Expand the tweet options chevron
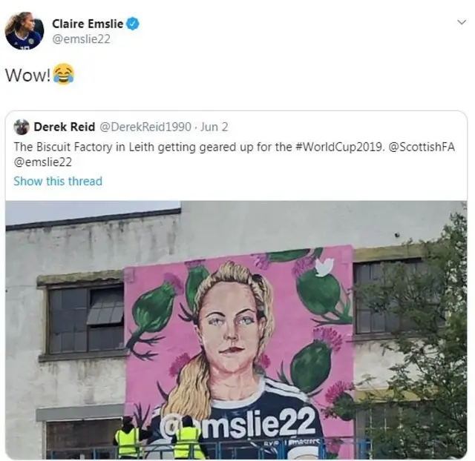Image resolution: width=475 pixels, height=461 pixels. tap(461, 23)
